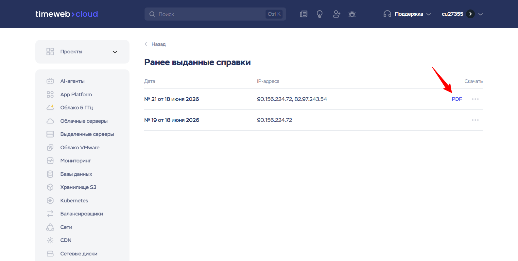Click row text № 19 от 18 июня 2026
This screenshot has height=261, width=518.
[x=172, y=120]
